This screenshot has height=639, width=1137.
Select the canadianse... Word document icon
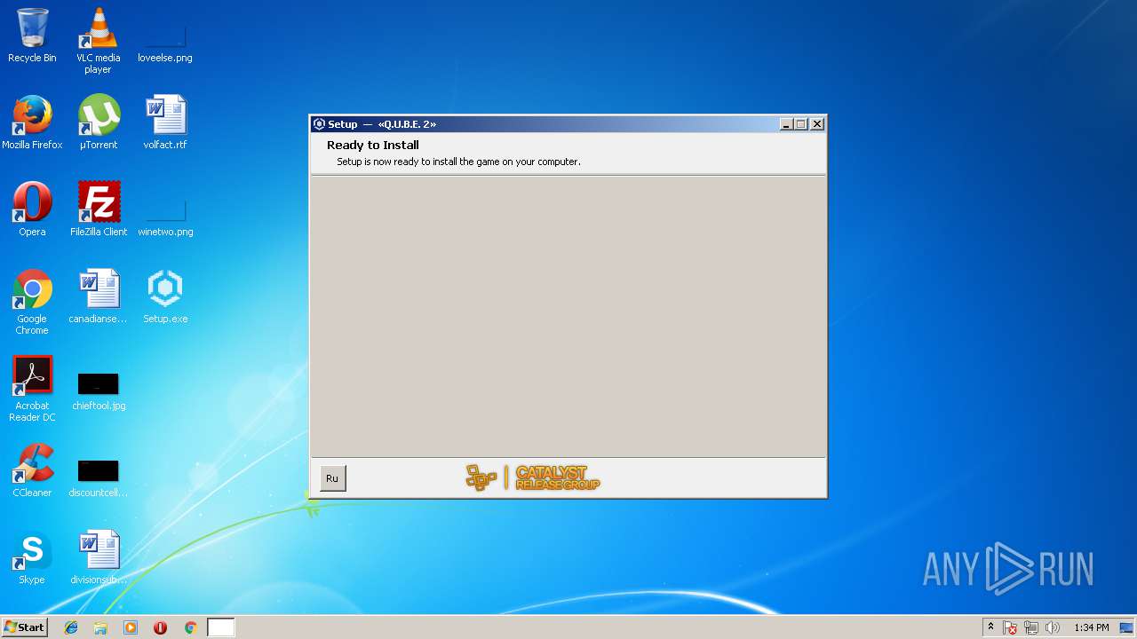[x=99, y=296]
